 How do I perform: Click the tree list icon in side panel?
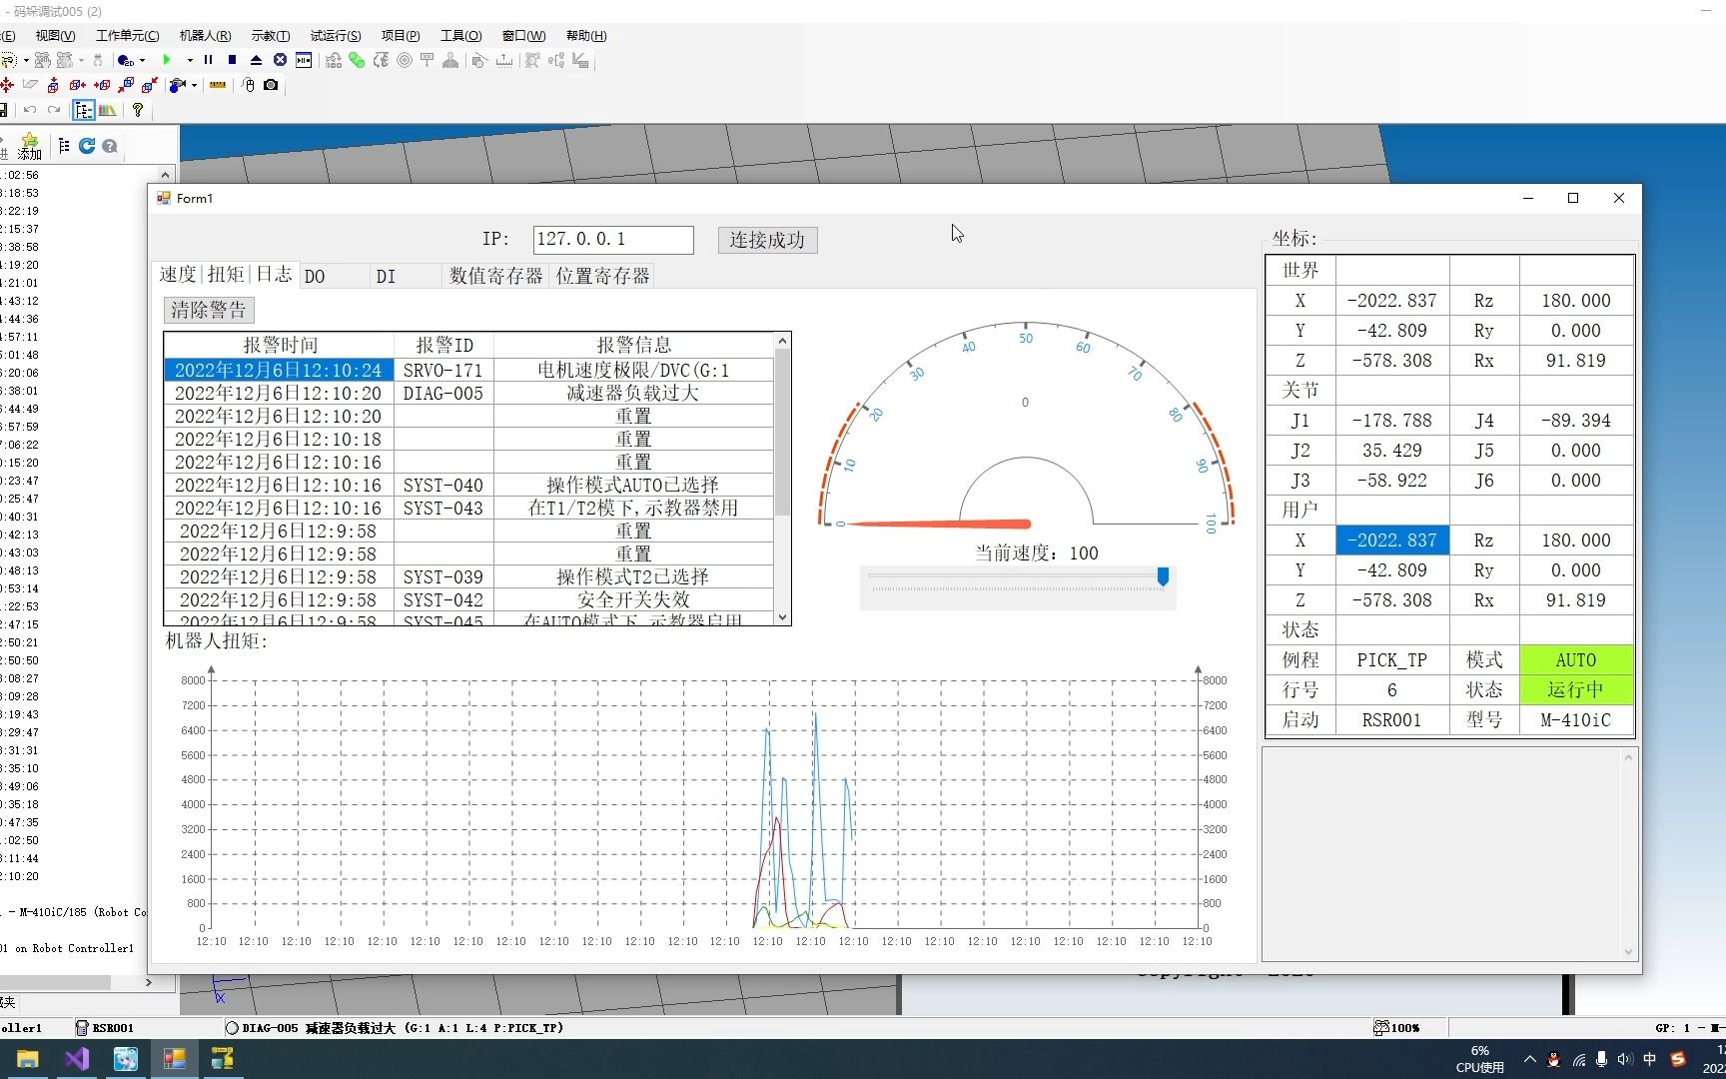64,146
